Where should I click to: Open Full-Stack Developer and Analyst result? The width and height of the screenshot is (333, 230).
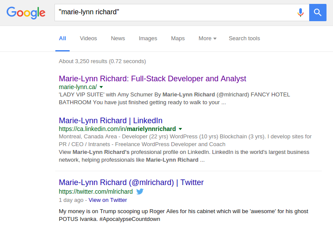[x=152, y=79]
